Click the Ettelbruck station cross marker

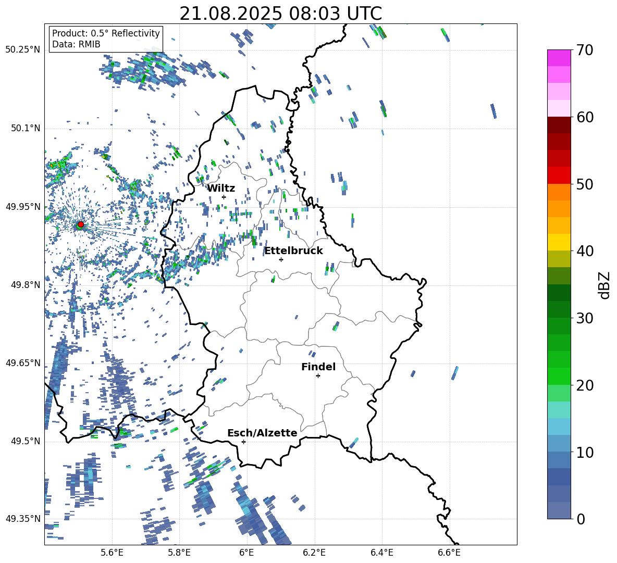click(x=281, y=259)
